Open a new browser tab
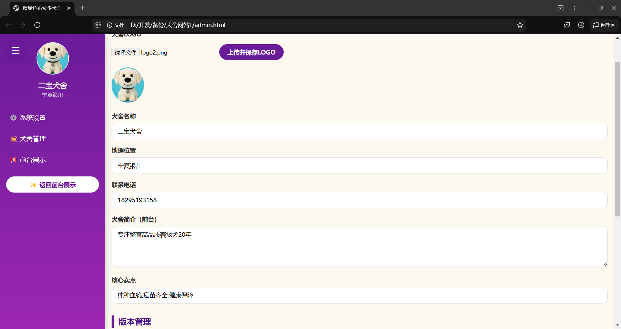The height and width of the screenshot is (329, 621). (x=83, y=8)
